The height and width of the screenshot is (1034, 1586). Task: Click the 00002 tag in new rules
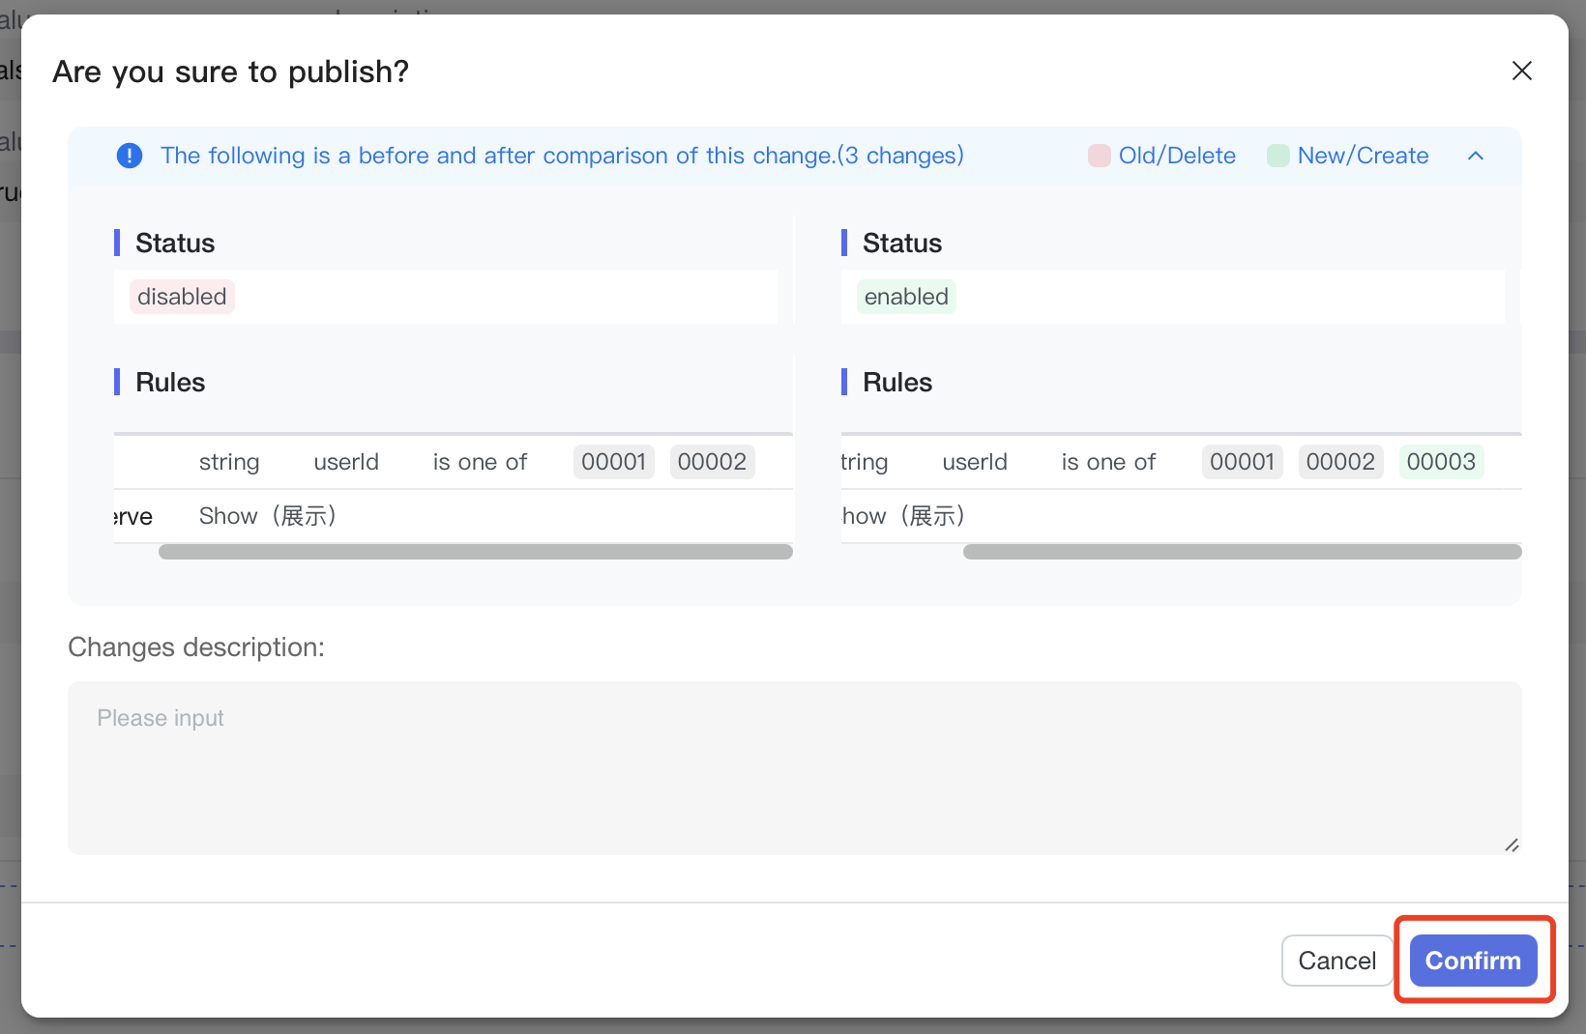[x=1340, y=462]
